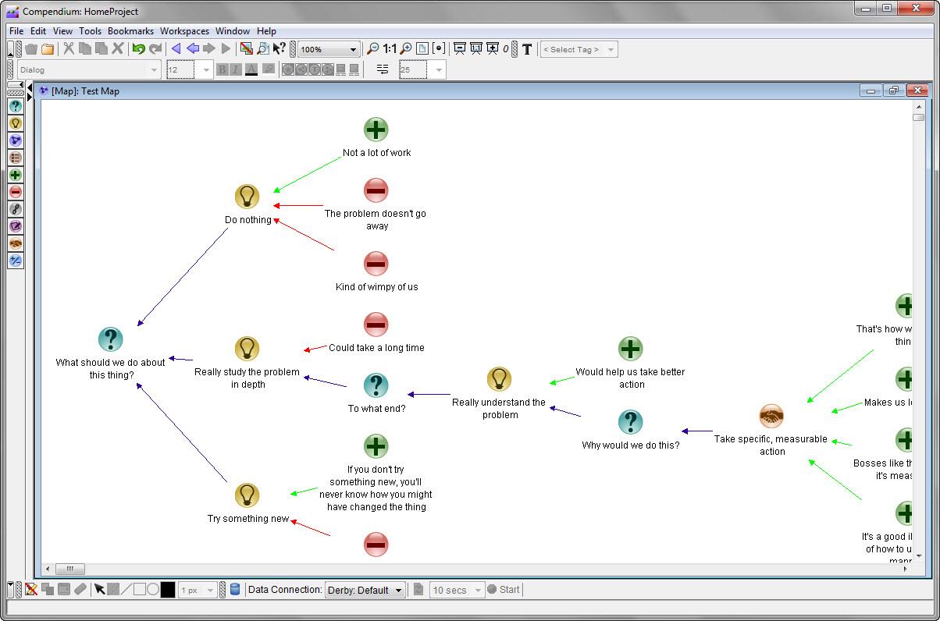Open the Select Tag dropdown
940x621 pixels.
579,49
